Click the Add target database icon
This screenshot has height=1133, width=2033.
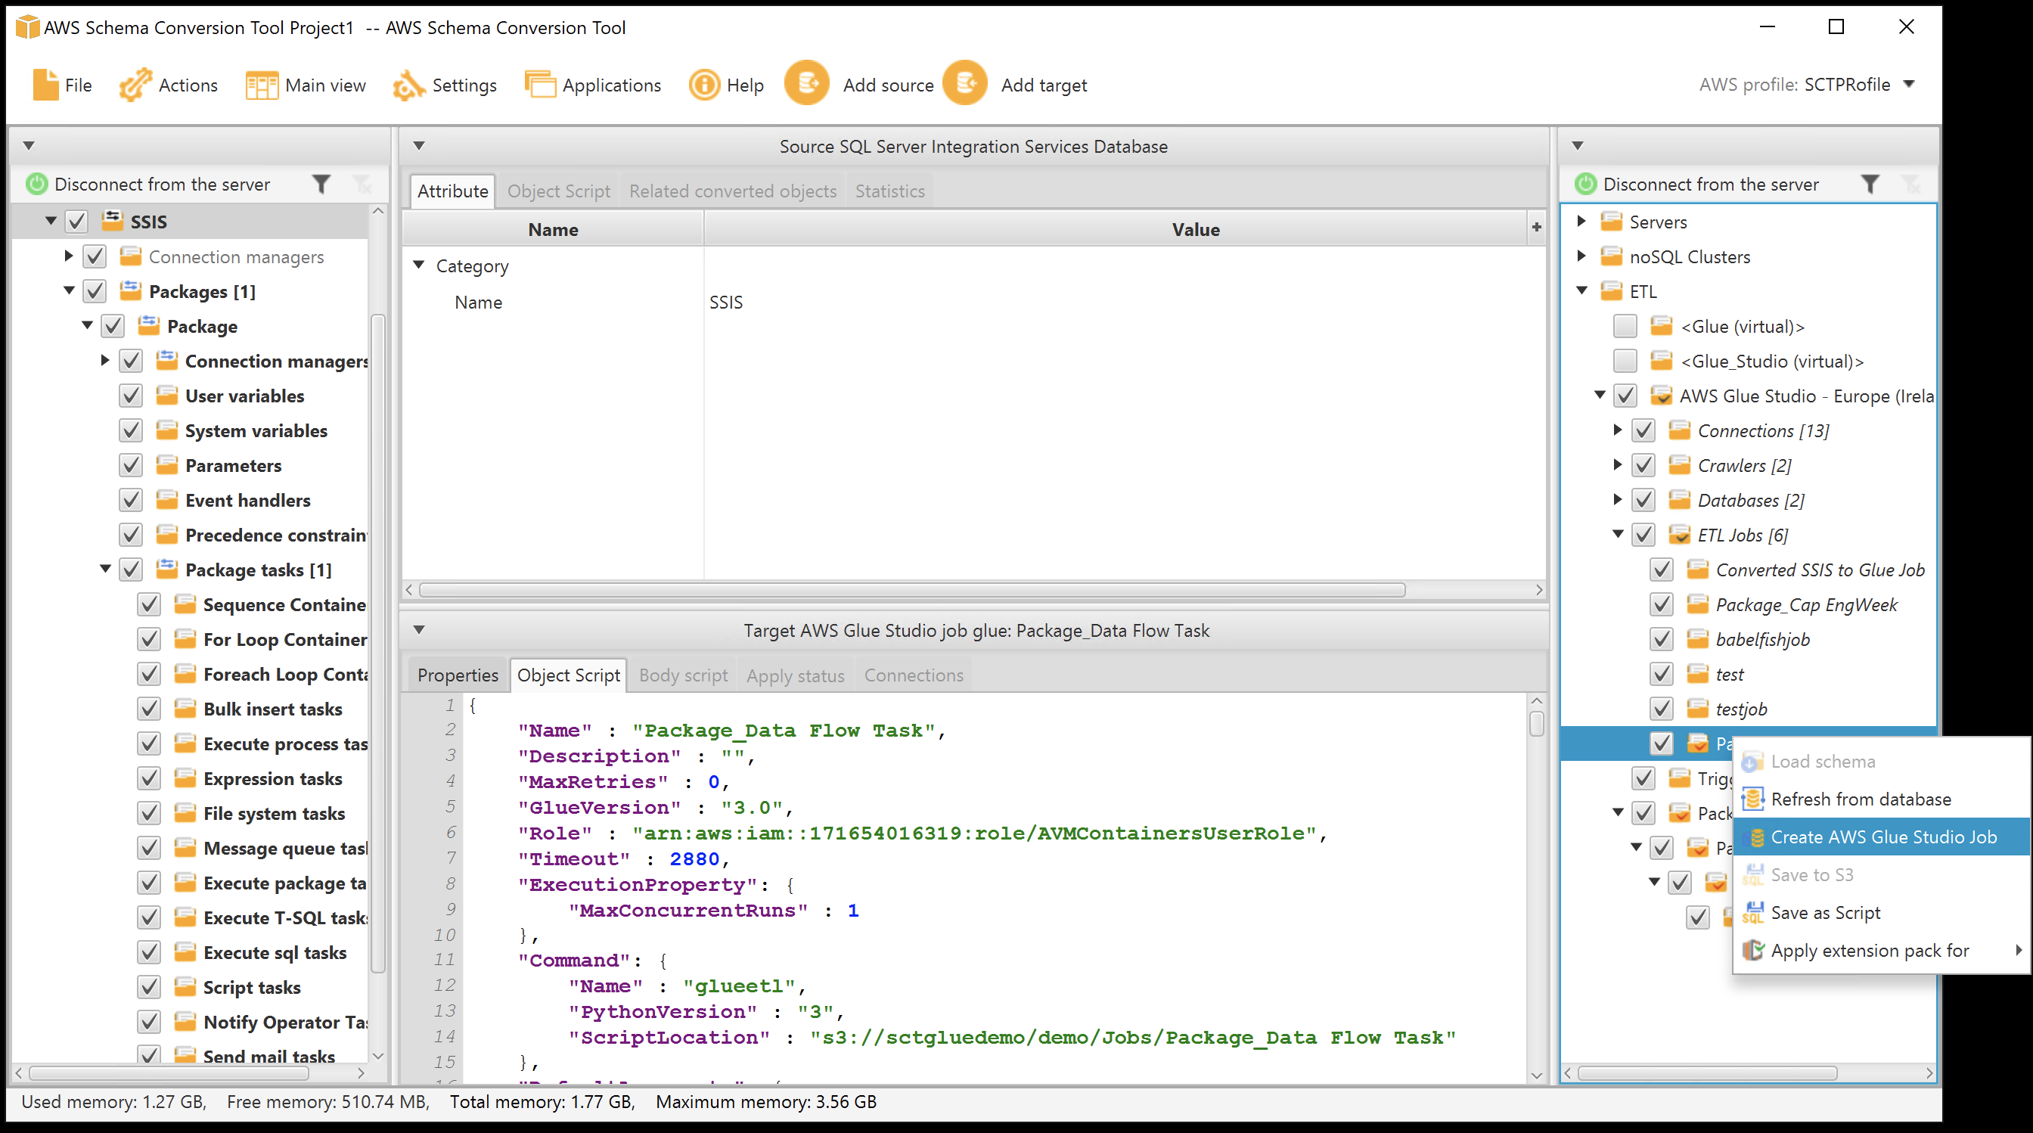(x=964, y=83)
